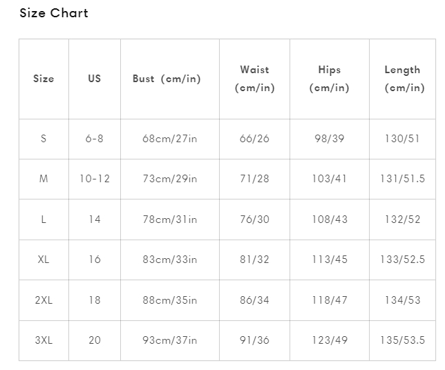Click the US column header

pos(95,79)
